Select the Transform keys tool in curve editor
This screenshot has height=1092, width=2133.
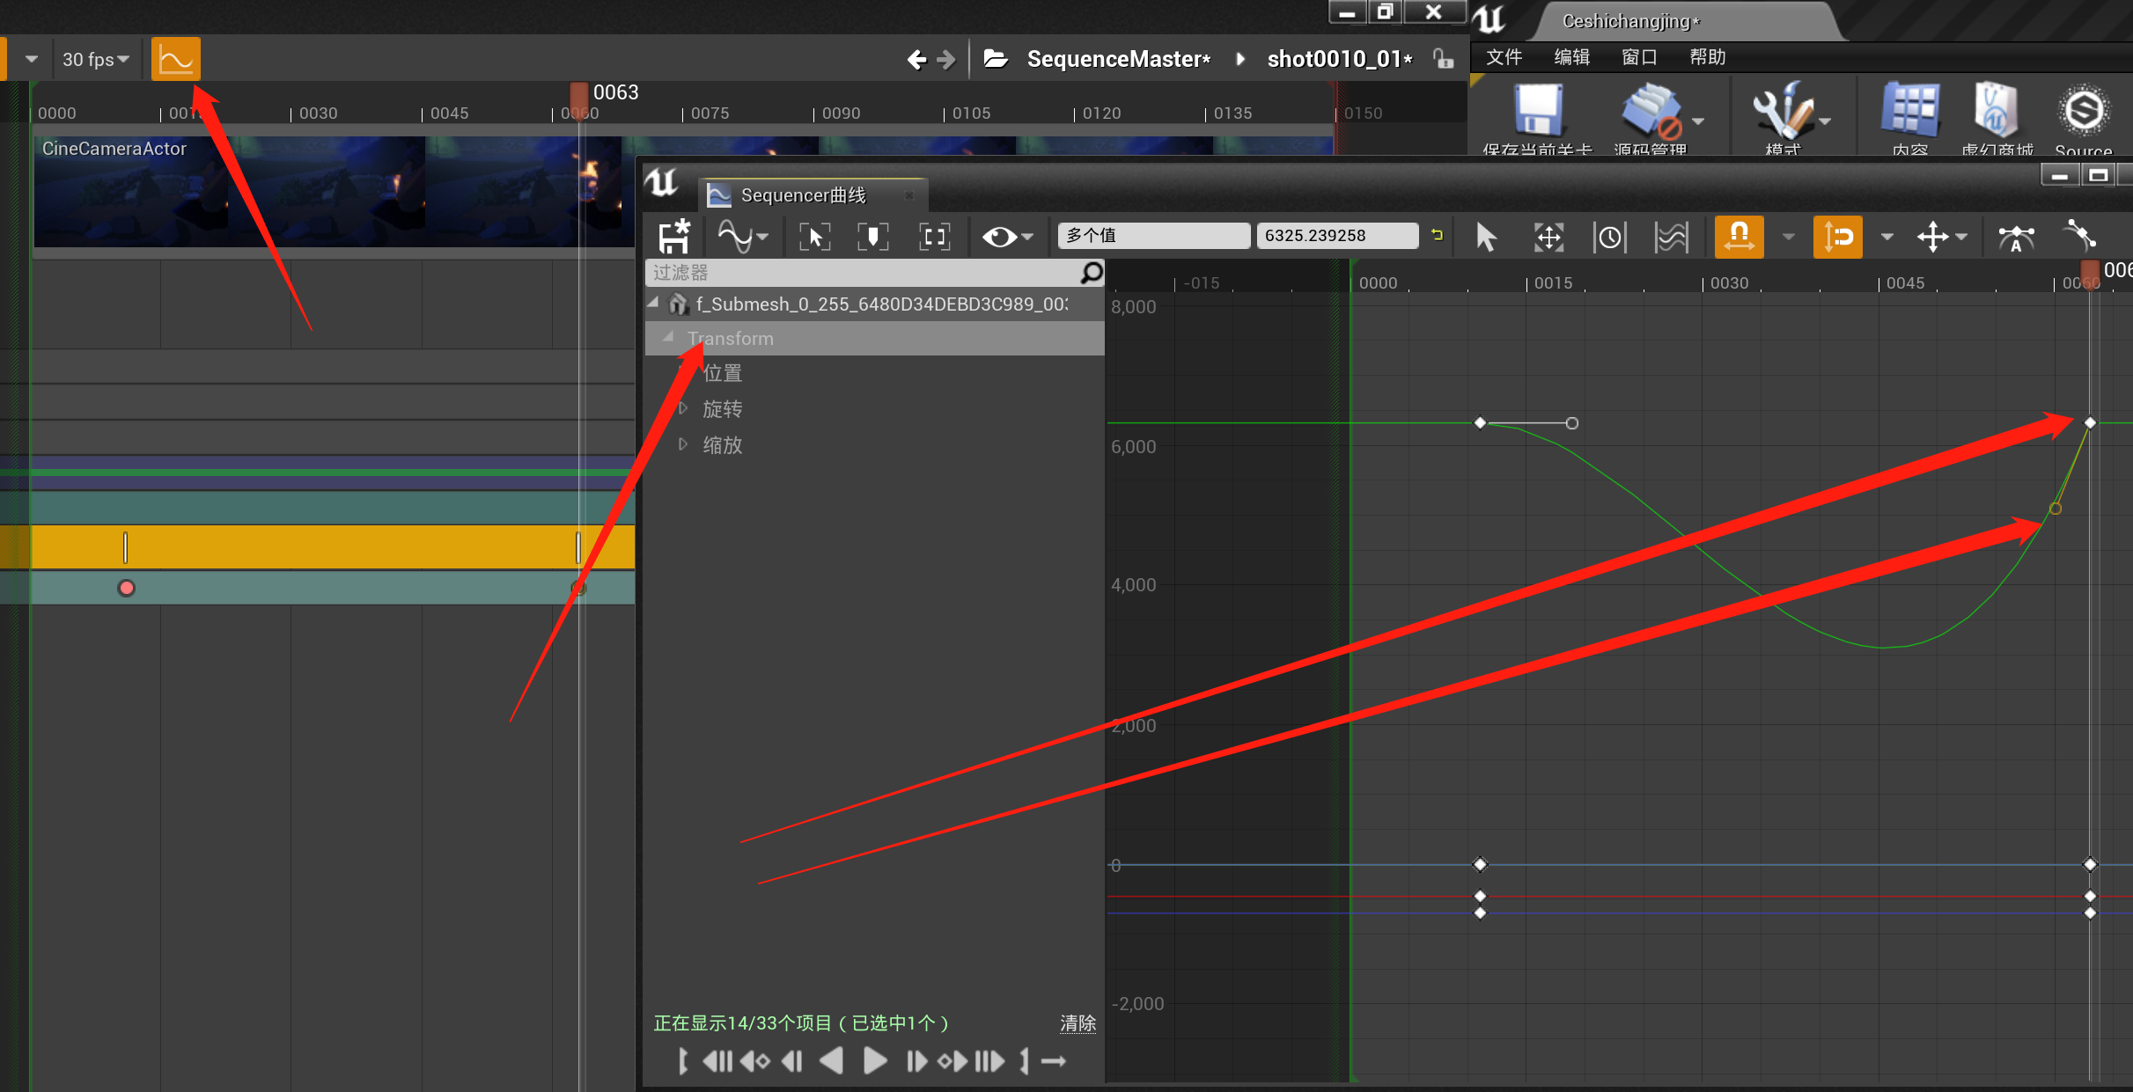[x=1548, y=236]
